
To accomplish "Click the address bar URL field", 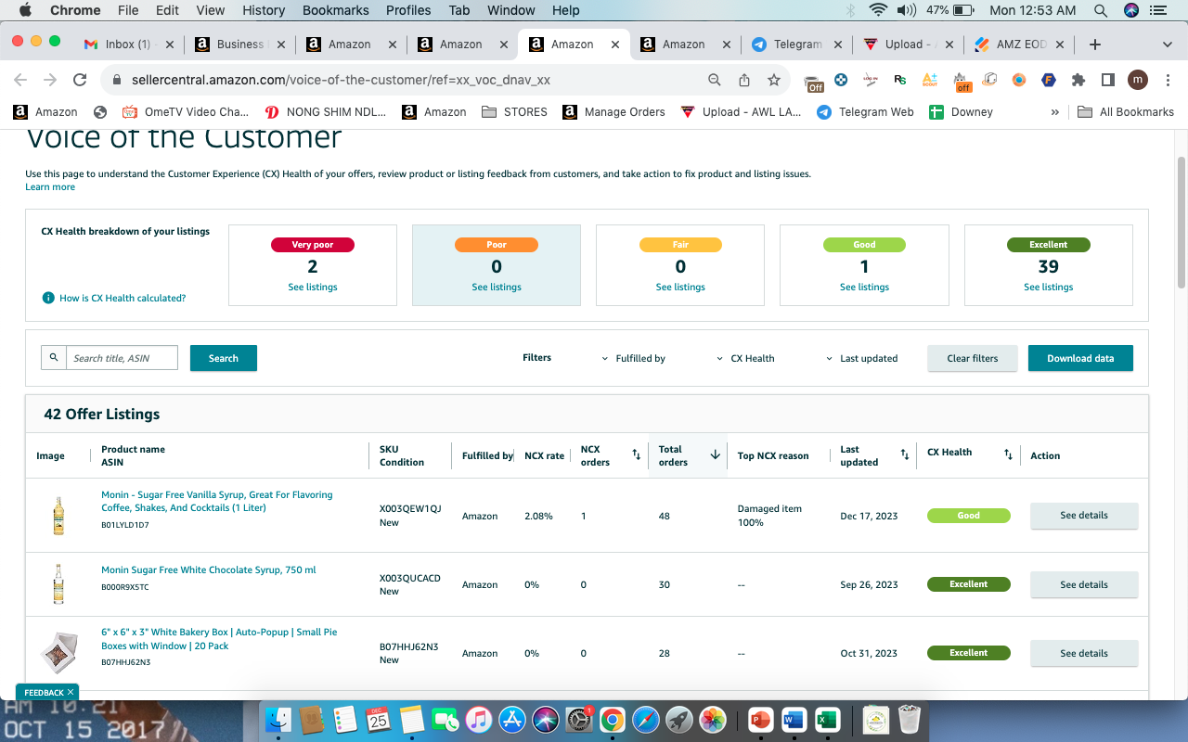I will (408, 80).
